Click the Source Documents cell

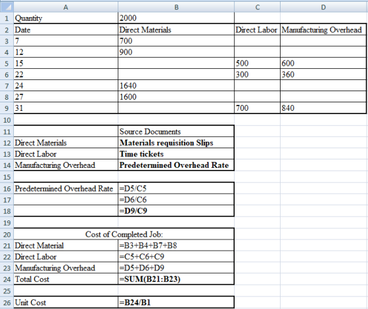[176, 131]
